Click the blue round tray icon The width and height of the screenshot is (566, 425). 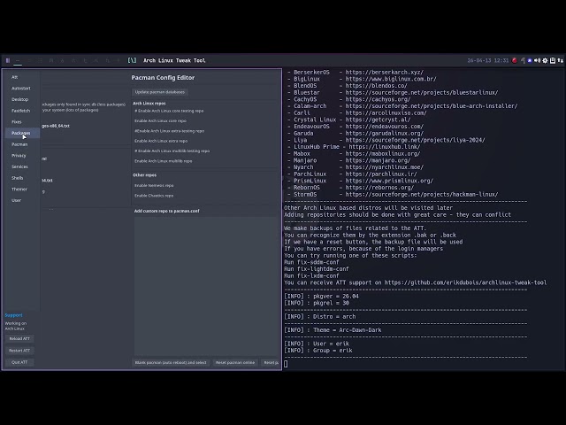[530, 61]
